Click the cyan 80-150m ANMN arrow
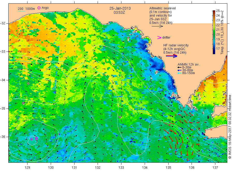Viewport: 233px width, 171px height. 180,73
